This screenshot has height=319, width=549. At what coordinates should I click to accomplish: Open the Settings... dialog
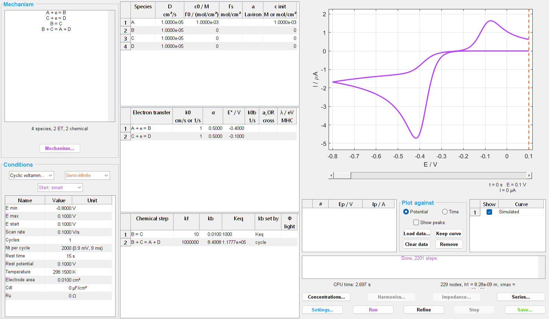pyautogui.click(x=322, y=310)
